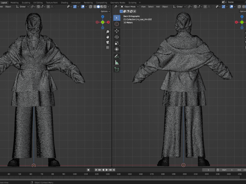
Task: Open View menu in right viewport header
Action: 143,7
